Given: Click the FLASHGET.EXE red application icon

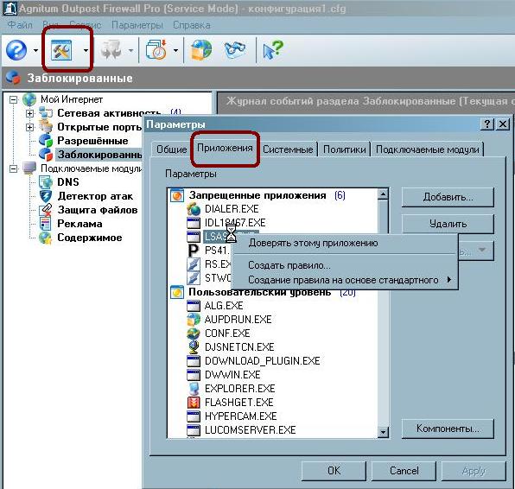Looking at the screenshot, I should point(194,403).
